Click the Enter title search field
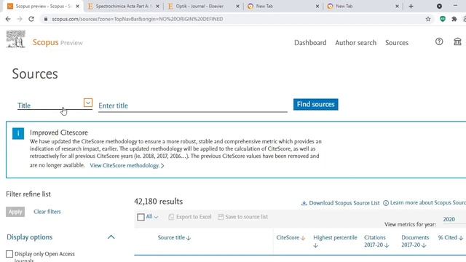 click(x=192, y=106)
